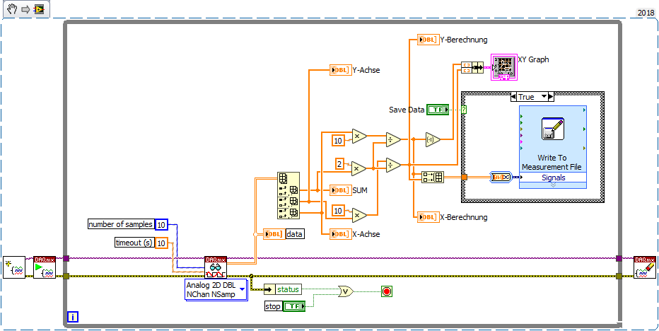This screenshot has width=659, height=331.
Task: Select the DAQmx Read node
Action: click(215, 267)
